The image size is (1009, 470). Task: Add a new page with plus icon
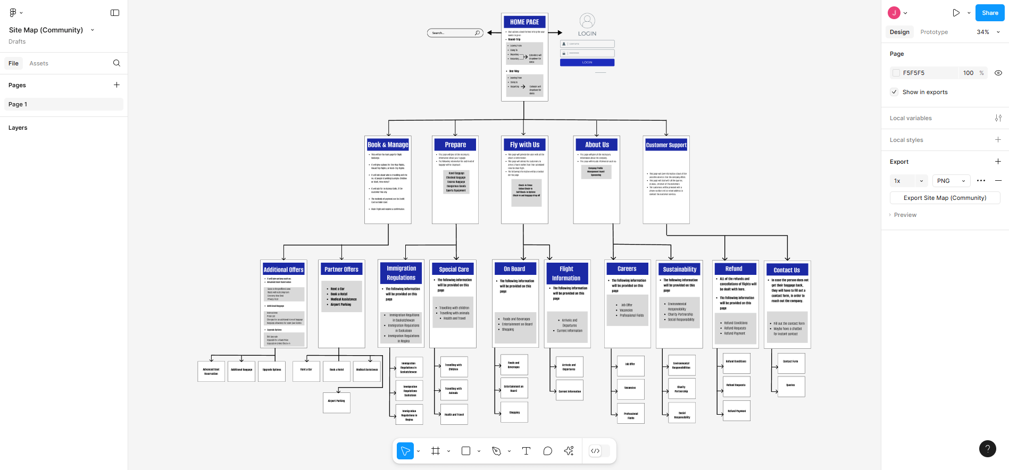click(116, 85)
